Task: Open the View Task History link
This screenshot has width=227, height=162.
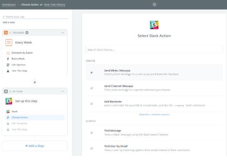Action: pyautogui.click(x=54, y=5)
